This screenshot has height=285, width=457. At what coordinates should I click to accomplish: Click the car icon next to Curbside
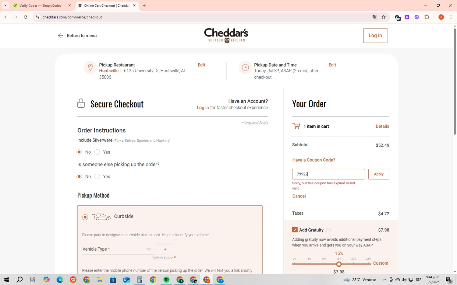[101, 217]
